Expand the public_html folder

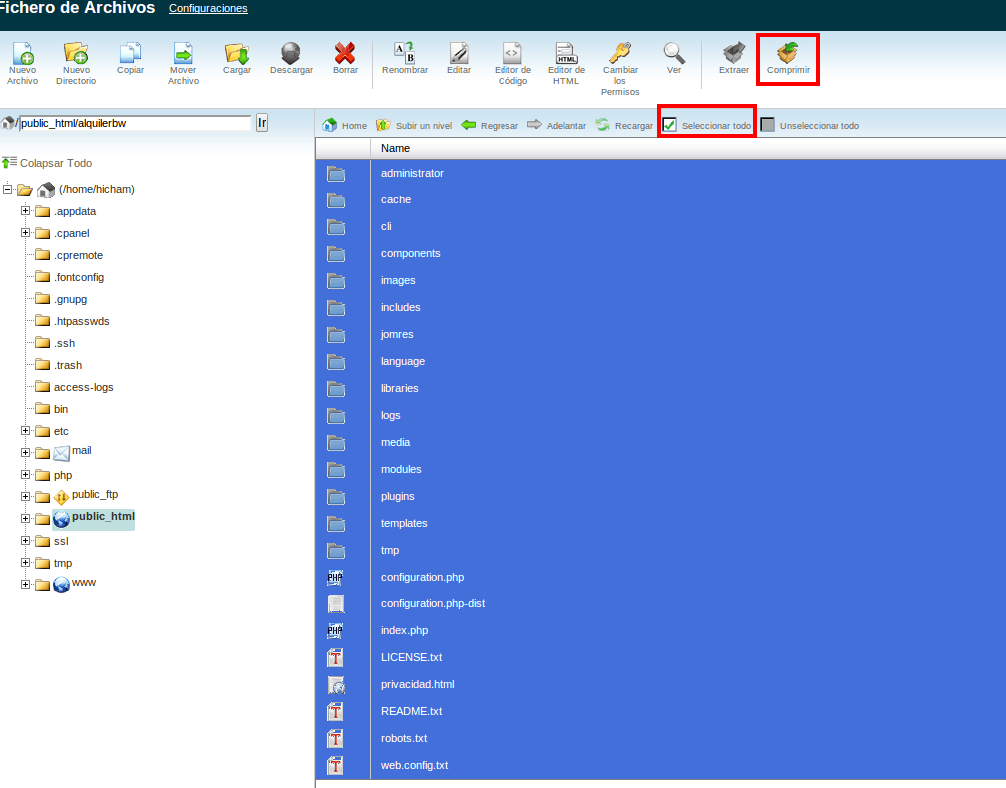(26, 518)
